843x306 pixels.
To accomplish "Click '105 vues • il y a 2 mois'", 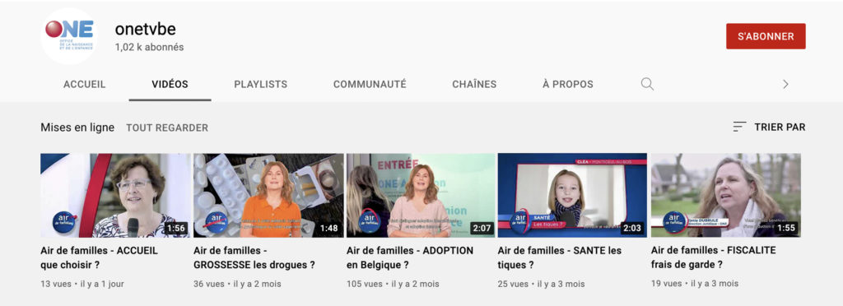I will 393,284.
